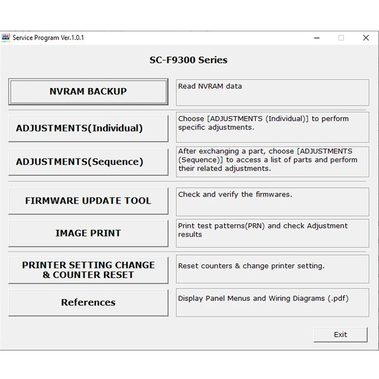Click the Exit button
379x379 pixels.
[340, 334]
